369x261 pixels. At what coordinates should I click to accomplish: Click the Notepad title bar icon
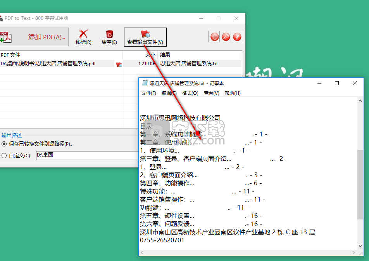tap(145, 83)
